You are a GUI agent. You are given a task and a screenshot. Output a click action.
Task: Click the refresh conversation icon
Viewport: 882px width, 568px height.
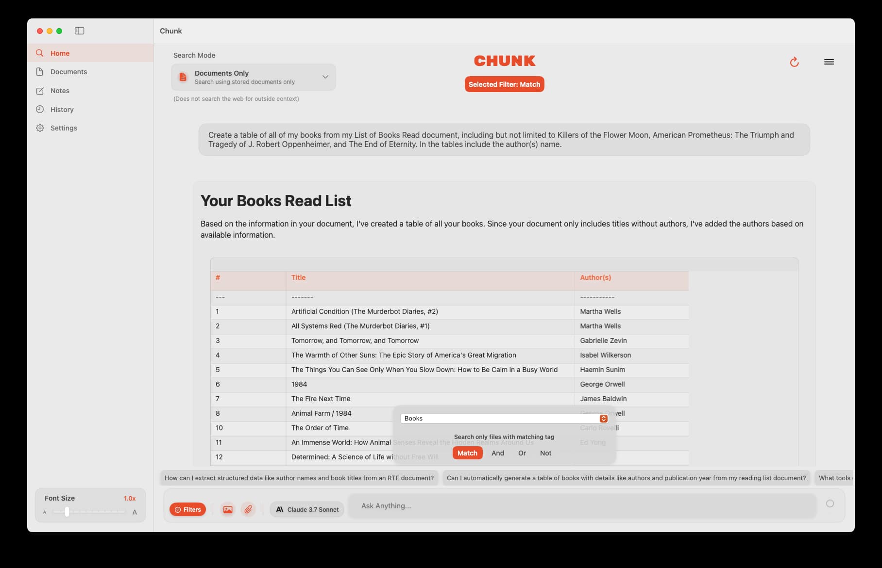(794, 62)
